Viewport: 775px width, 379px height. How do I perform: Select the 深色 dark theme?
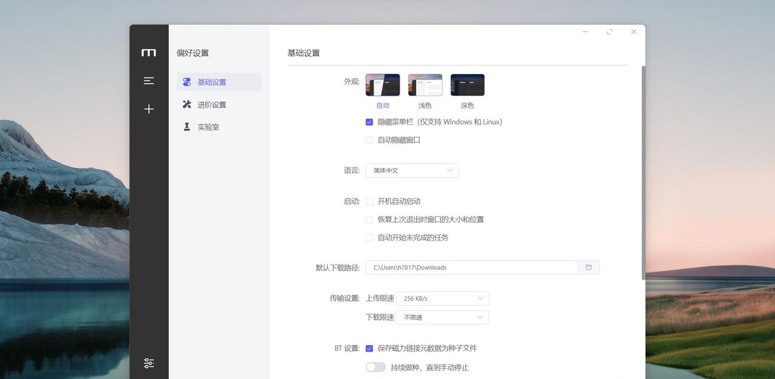click(x=467, y=84)
